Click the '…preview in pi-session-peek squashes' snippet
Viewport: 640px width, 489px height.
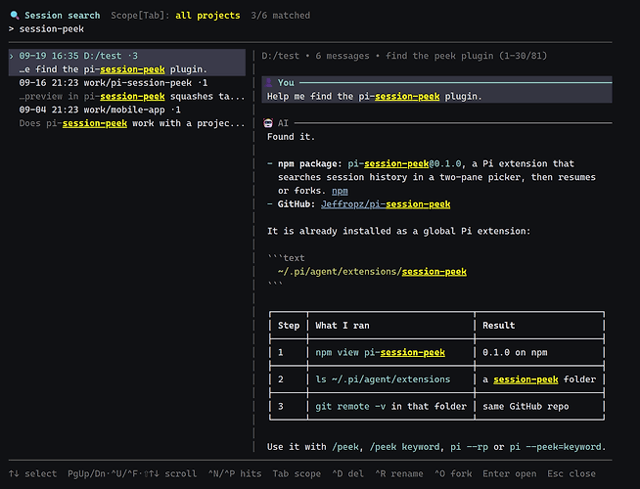coord(132,96)
